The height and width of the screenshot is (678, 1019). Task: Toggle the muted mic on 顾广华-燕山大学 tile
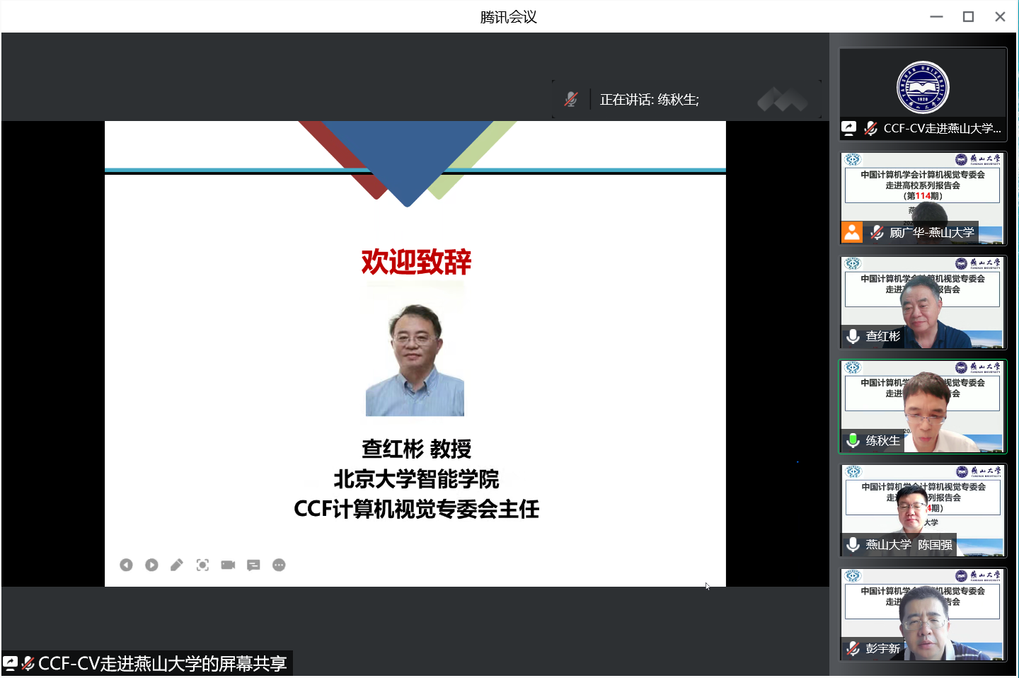pyautogui.click(x=877, y=232)
